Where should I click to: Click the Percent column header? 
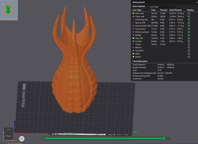pyautogui.click(x=164, y=10)
